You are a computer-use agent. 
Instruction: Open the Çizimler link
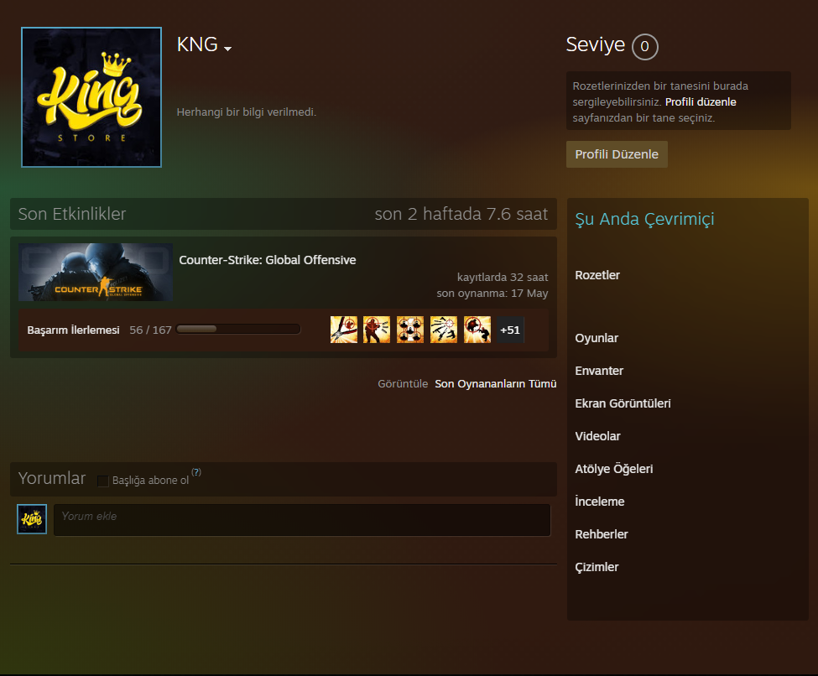pyautogui.click(x=597, y=567)
